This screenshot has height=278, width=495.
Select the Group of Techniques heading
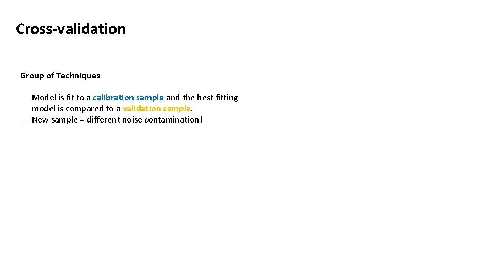[x=60, y=76]
